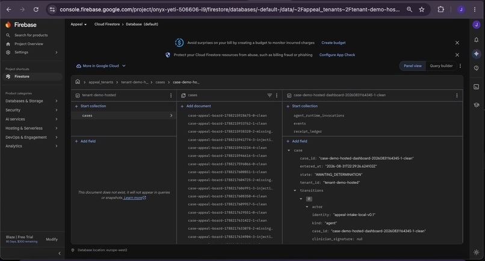Expand Databases & Storage category
Image resolution: width=485 pixels, height=261 pixels.
tap(31, 101)
